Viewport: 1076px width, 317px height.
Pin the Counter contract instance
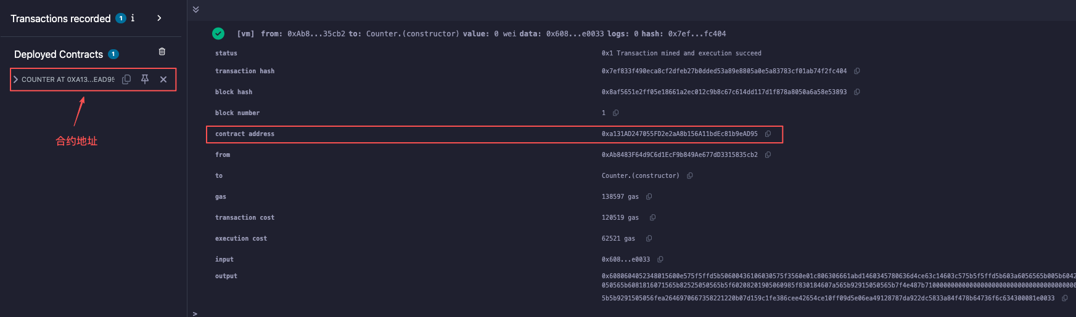[145, 79]
